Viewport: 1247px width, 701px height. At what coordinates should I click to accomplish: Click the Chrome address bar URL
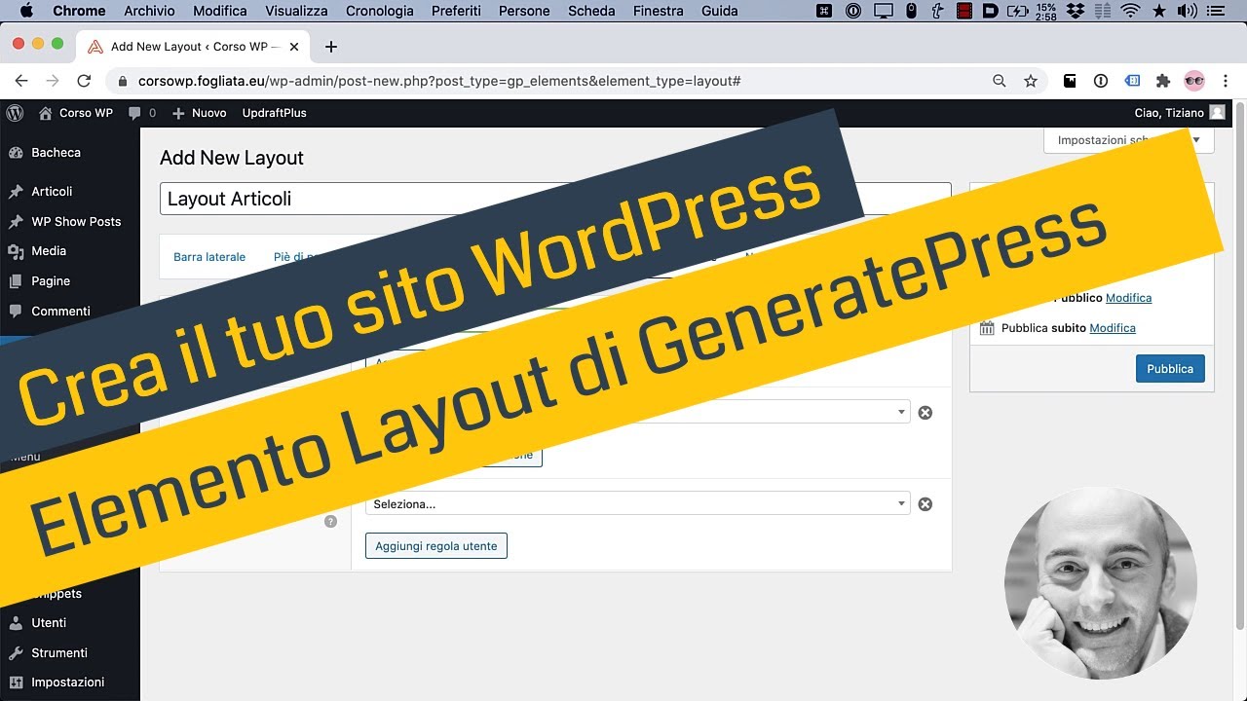tap(439, 81)
